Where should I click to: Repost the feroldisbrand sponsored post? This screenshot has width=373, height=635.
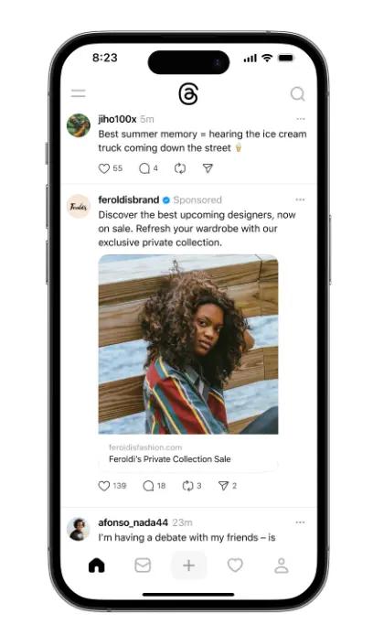187,486
